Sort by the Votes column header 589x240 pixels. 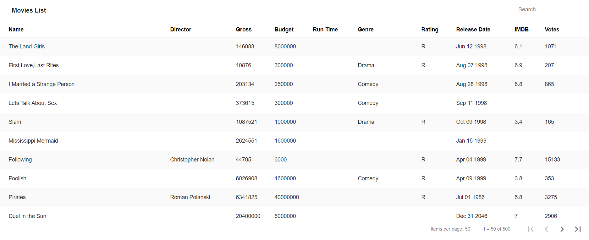pyautogui.click(x=552, y=30)
